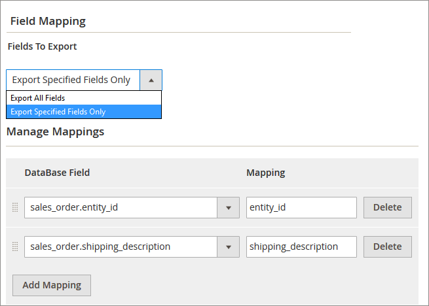The image size is (429, 306).
Task: Click the Mapping column header
Action: 265,173
